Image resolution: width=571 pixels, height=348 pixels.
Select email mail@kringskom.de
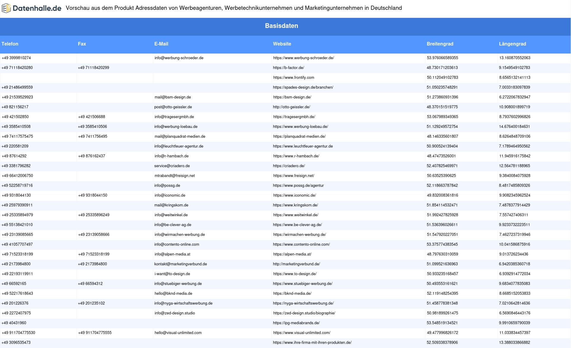coord(171,205)
